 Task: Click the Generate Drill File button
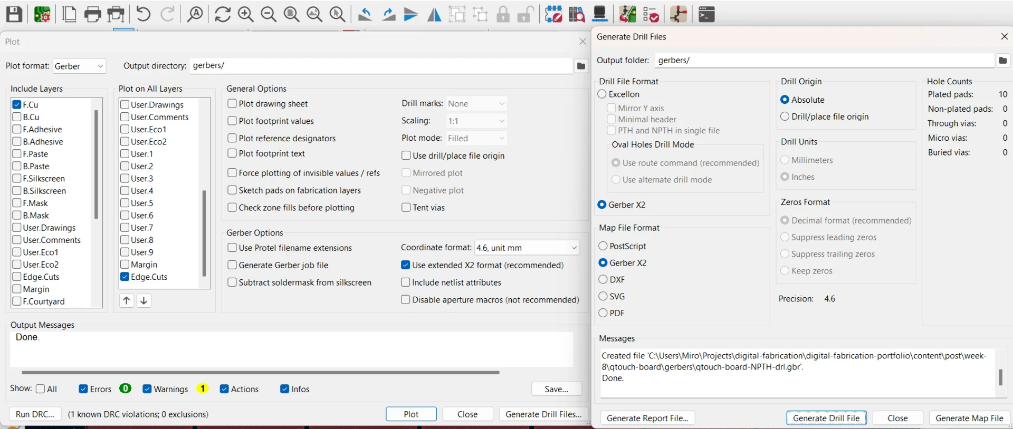(826, 418)
